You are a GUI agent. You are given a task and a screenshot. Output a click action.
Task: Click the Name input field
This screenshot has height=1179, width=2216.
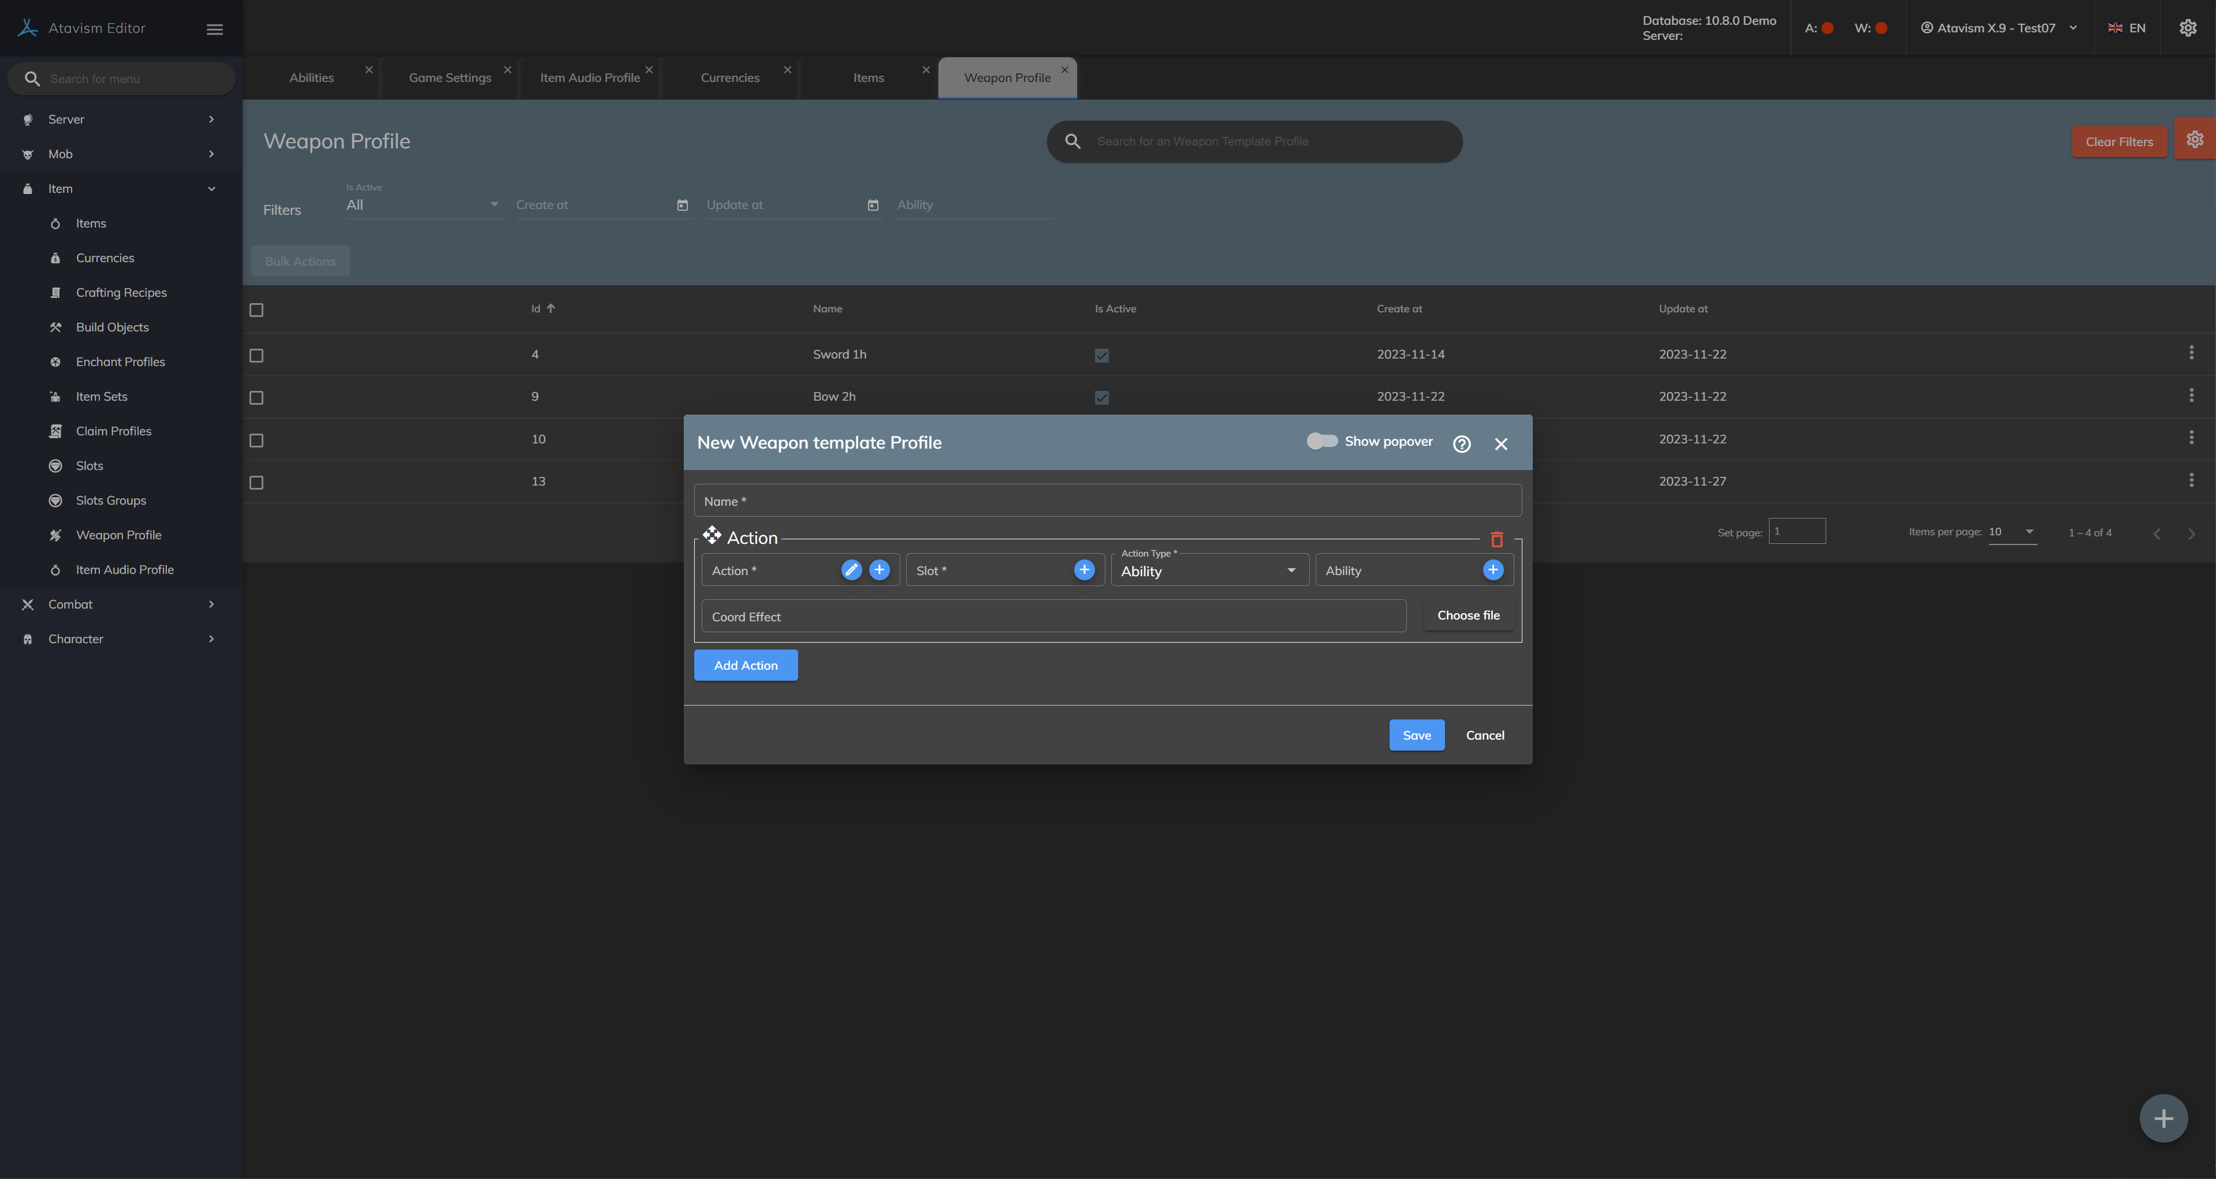click(1107, 501)
